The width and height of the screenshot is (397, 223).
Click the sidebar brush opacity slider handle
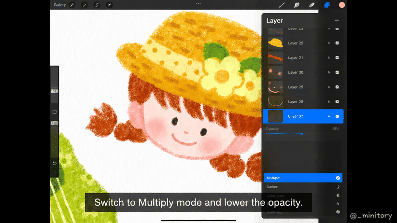55,123
